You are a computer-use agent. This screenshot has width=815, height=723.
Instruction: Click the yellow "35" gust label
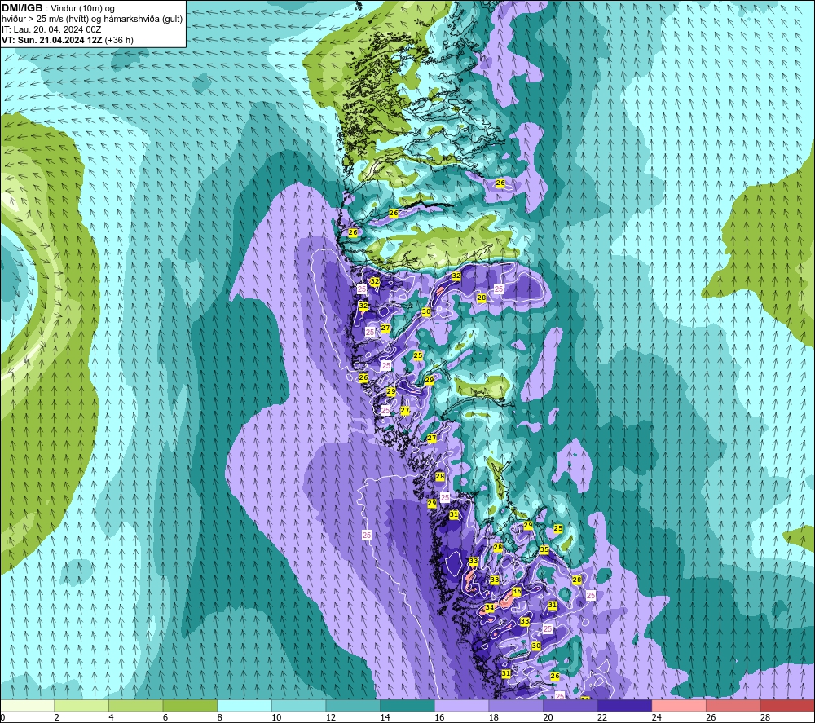544,549
